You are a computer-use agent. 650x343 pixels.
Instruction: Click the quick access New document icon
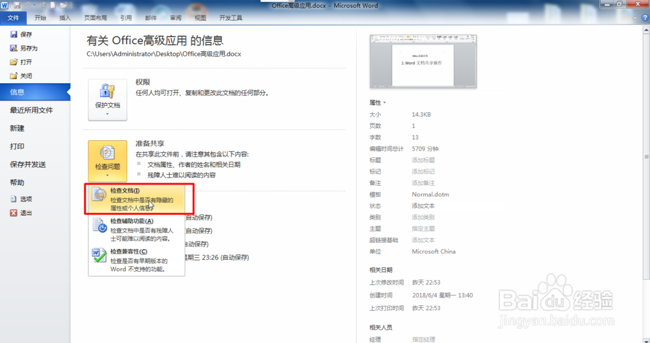tap(53, 5)
